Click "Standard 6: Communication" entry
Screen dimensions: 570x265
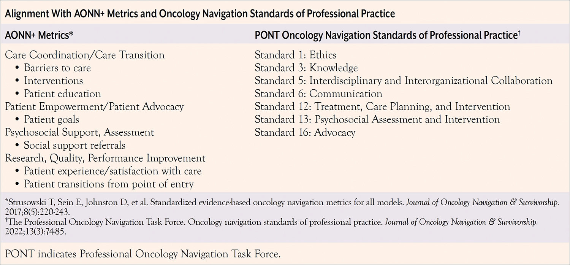pyautogui.click(x=318, y=94)
